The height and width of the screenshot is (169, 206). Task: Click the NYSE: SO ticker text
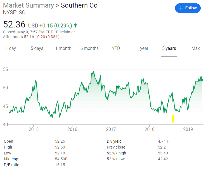point(14,13)
